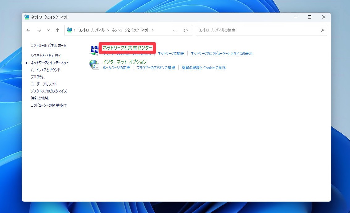Select コントロール パネル in the breadcrumb
350x213 pixels.
(x=91, y=30)
